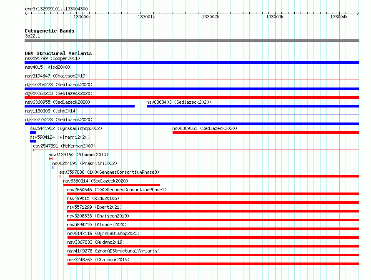Click the chr3:132999101..133004300 coordinate text
The height and width of the screenshot is (280, 371).
tap(56, 9)
